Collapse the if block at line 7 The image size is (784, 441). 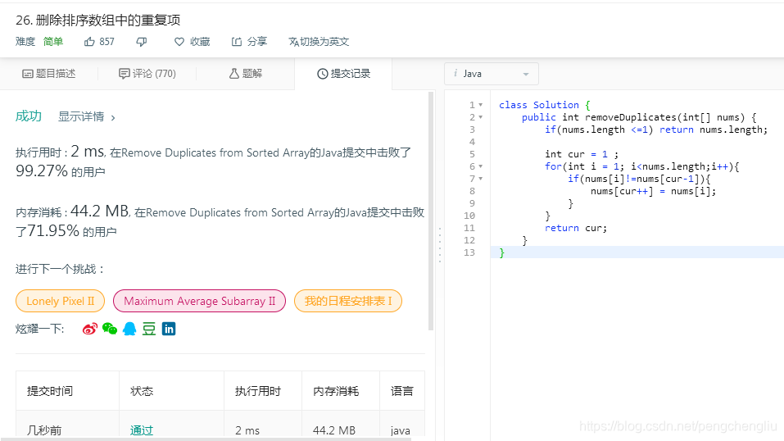481,178
